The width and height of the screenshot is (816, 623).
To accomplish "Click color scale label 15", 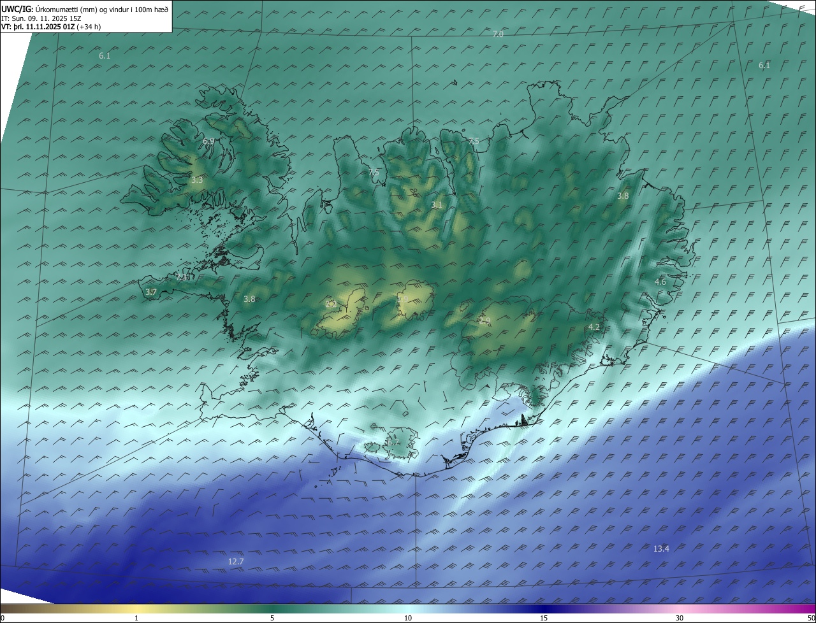I will pos(544,618).
